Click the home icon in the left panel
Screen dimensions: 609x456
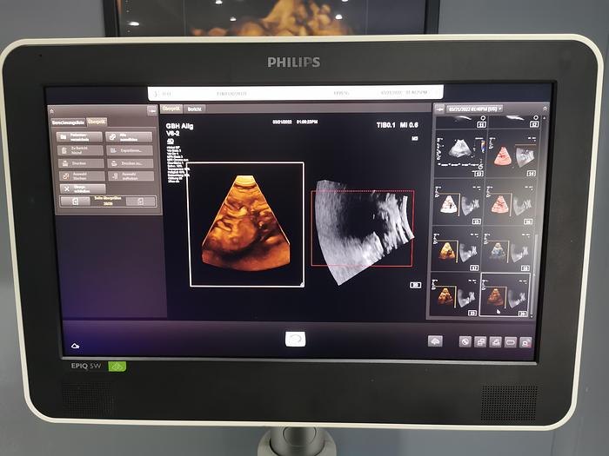52,111
